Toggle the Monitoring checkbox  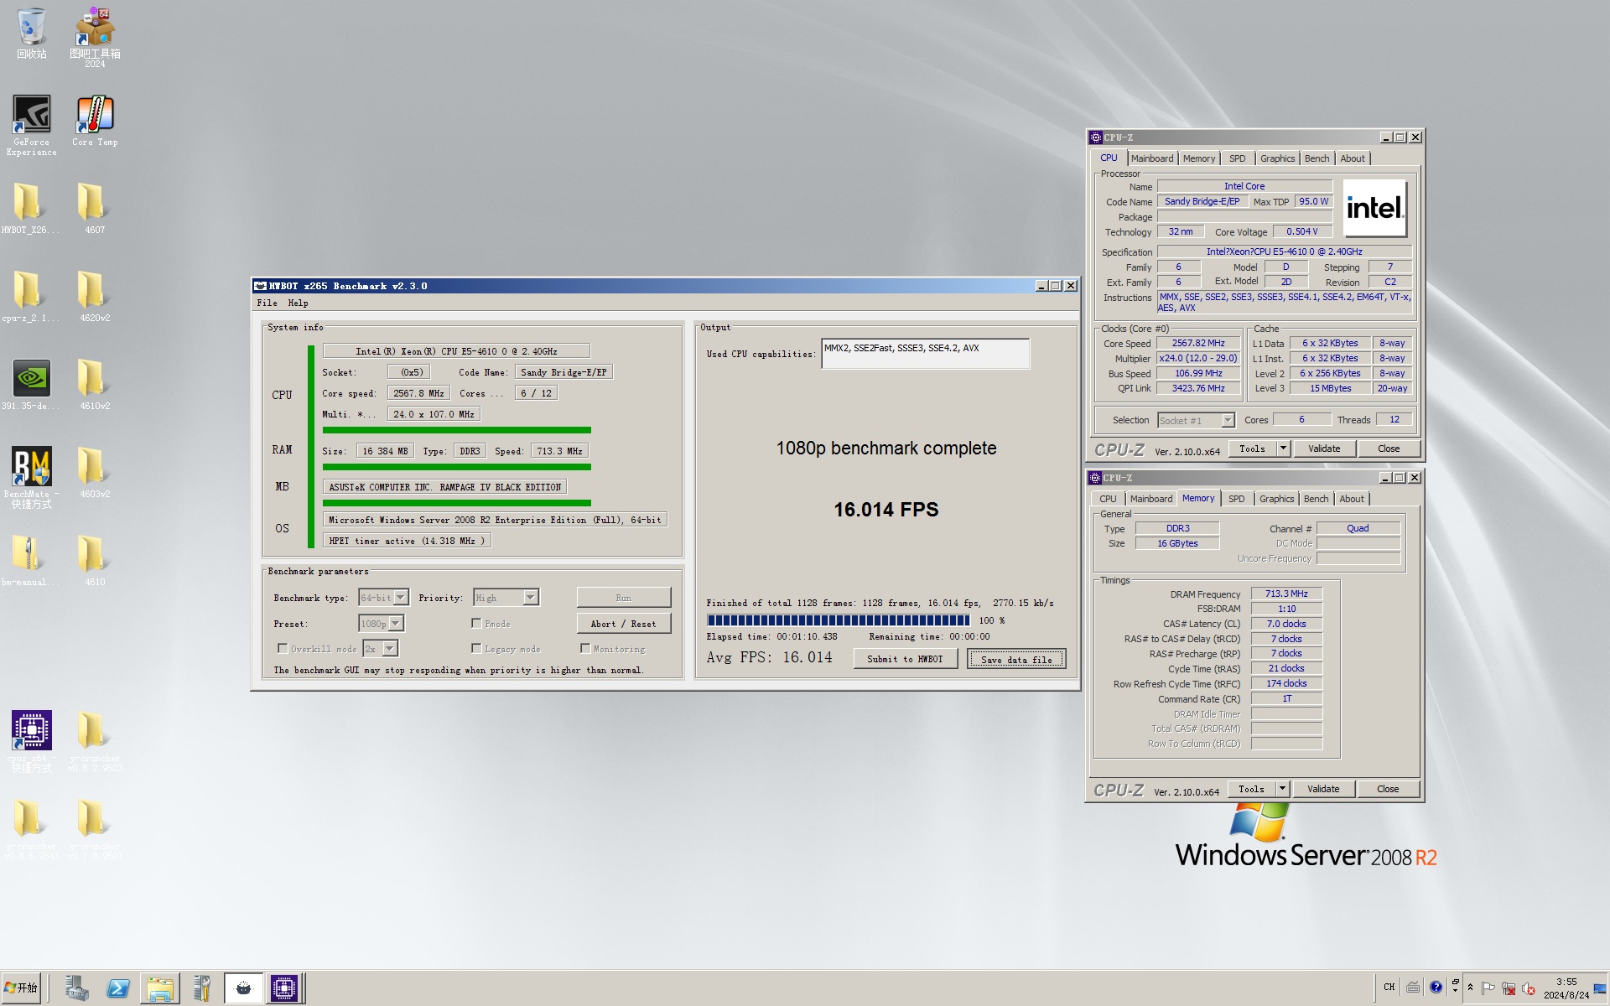tap(585, 648)
